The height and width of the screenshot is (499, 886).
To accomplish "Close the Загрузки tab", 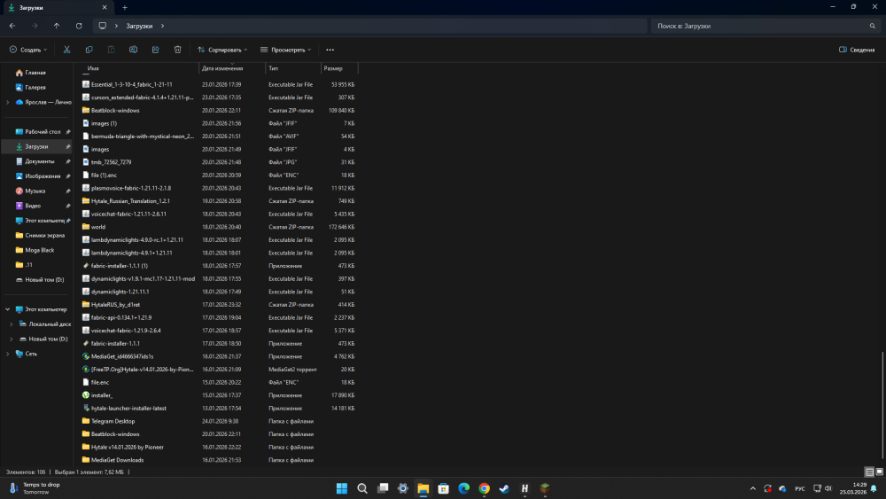I will [105, 7].
